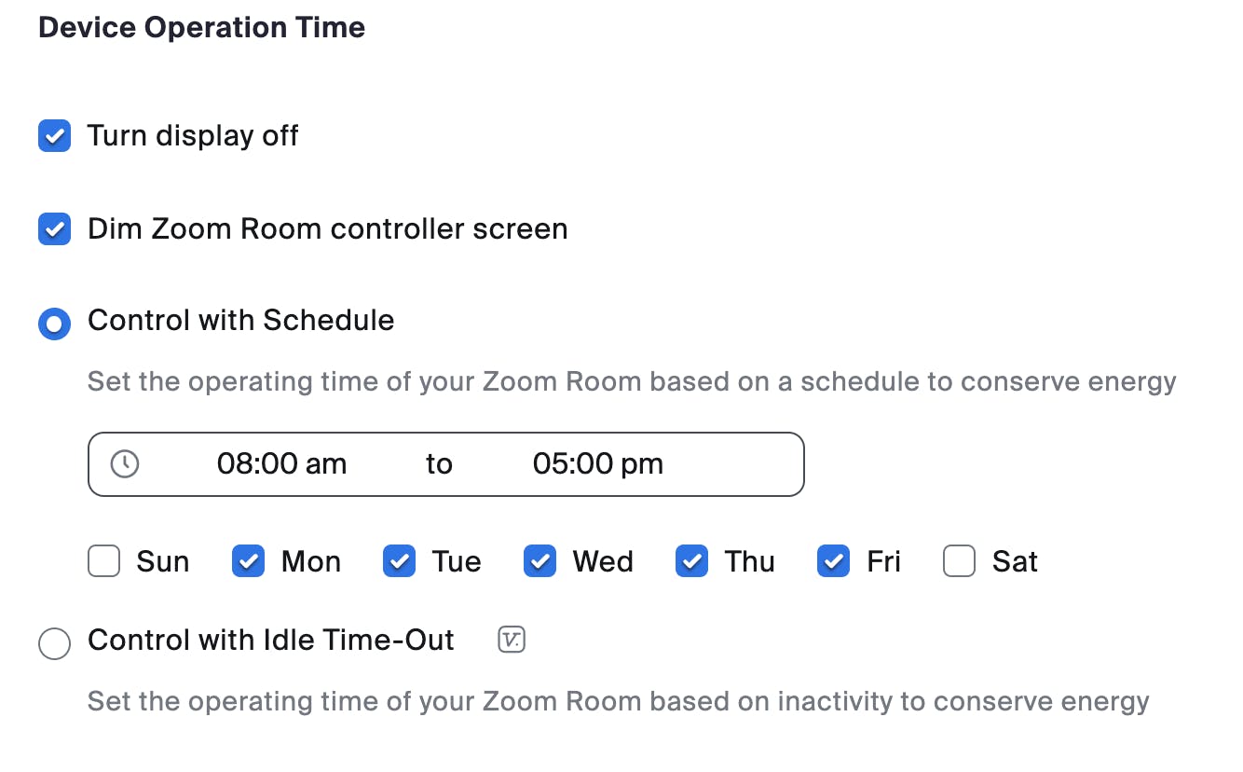Screen dimensions: 1243x772
Task: Click the version icon beside Control with Idle Time-Out
Action: [x=512, y=641]
